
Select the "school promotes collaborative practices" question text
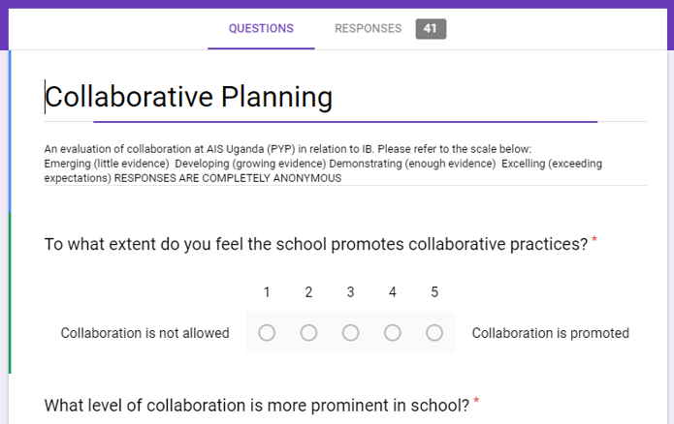[316, 245]
